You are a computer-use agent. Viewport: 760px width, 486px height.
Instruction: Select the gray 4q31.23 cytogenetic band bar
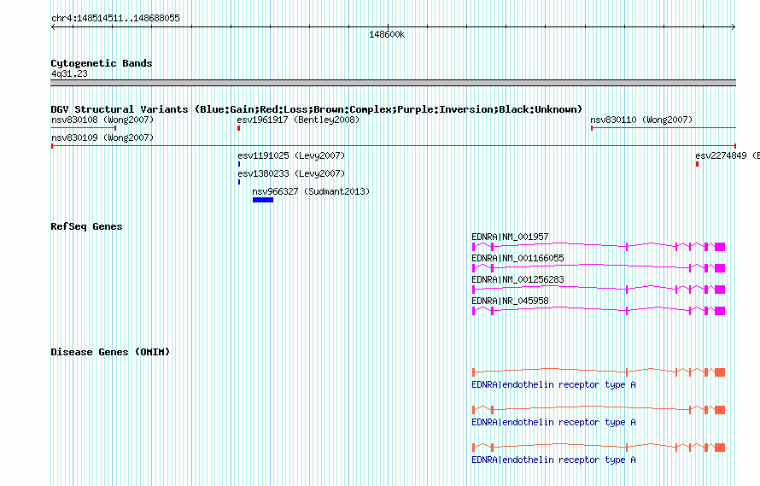click(393, 83)
